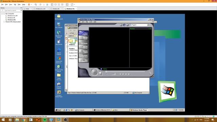
Task: Open Media Player Tools menu
Action: [91, 22]
